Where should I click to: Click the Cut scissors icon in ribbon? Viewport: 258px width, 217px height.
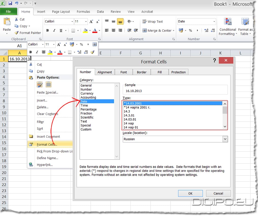16,19
